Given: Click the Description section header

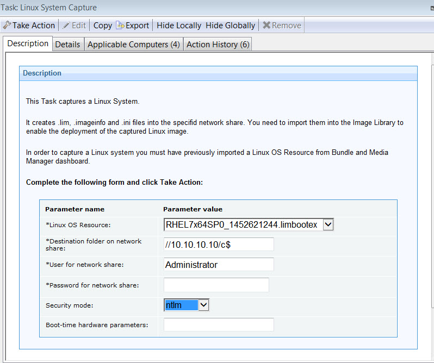Looking at the screenshot, I should 218,73.
